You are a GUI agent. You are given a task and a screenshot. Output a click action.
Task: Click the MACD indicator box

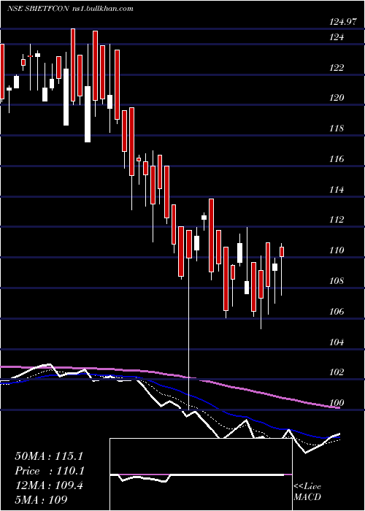201,474
